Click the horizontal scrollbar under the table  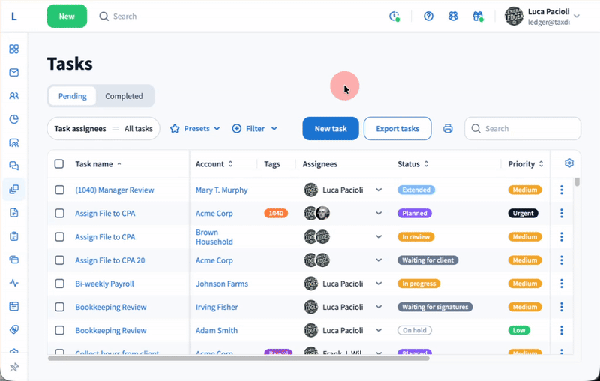238,358
